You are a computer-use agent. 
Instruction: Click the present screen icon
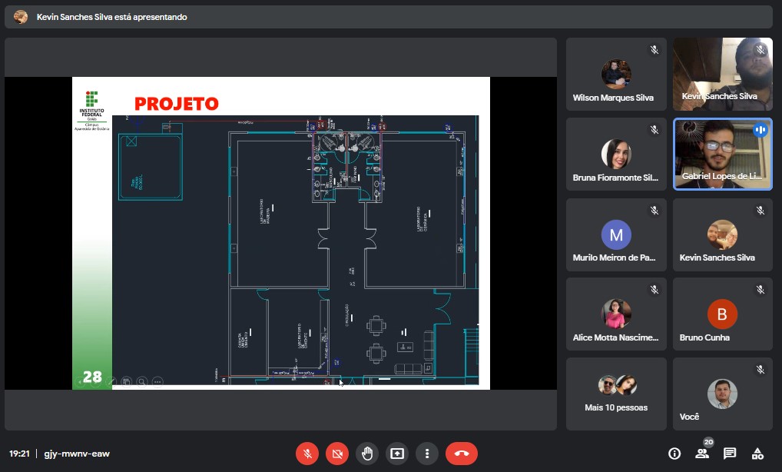tap(397, 454)
